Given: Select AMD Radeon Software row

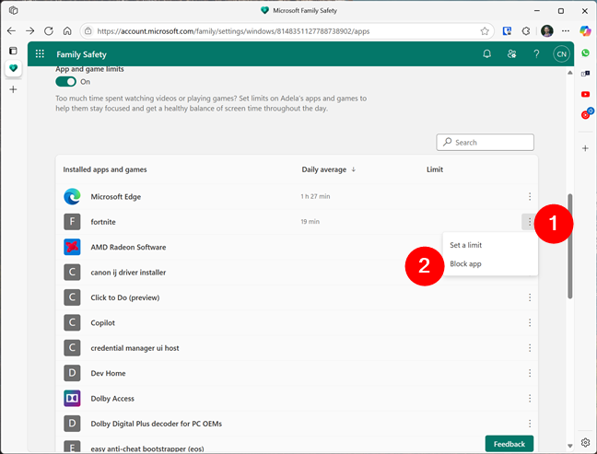Looking at the screenshot, I should pyautogui.click(x=297, y=247).
